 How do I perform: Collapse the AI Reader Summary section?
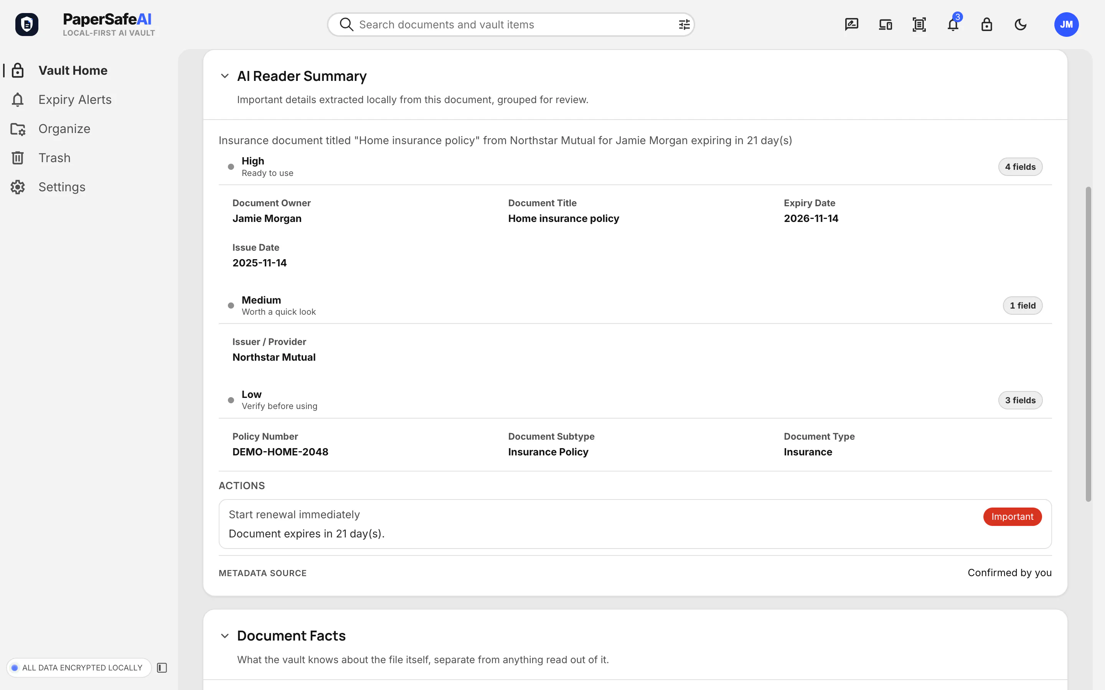(x=225, y=76)
